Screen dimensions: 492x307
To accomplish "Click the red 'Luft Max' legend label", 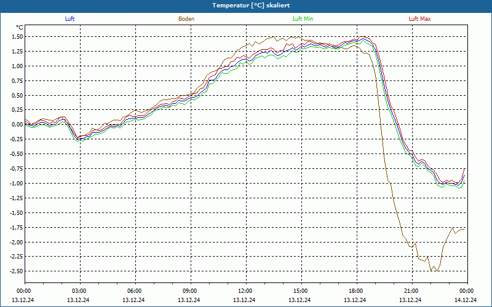I will pyautogui.click(x=419, y=19).
